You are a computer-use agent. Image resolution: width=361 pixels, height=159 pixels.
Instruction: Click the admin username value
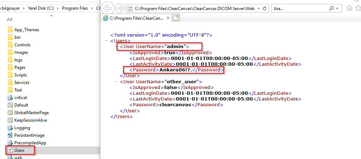(x=175, y=47)
